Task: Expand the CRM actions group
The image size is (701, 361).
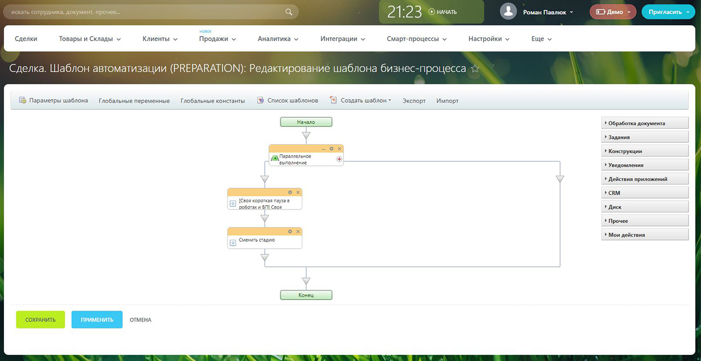Action: point(645,193)
